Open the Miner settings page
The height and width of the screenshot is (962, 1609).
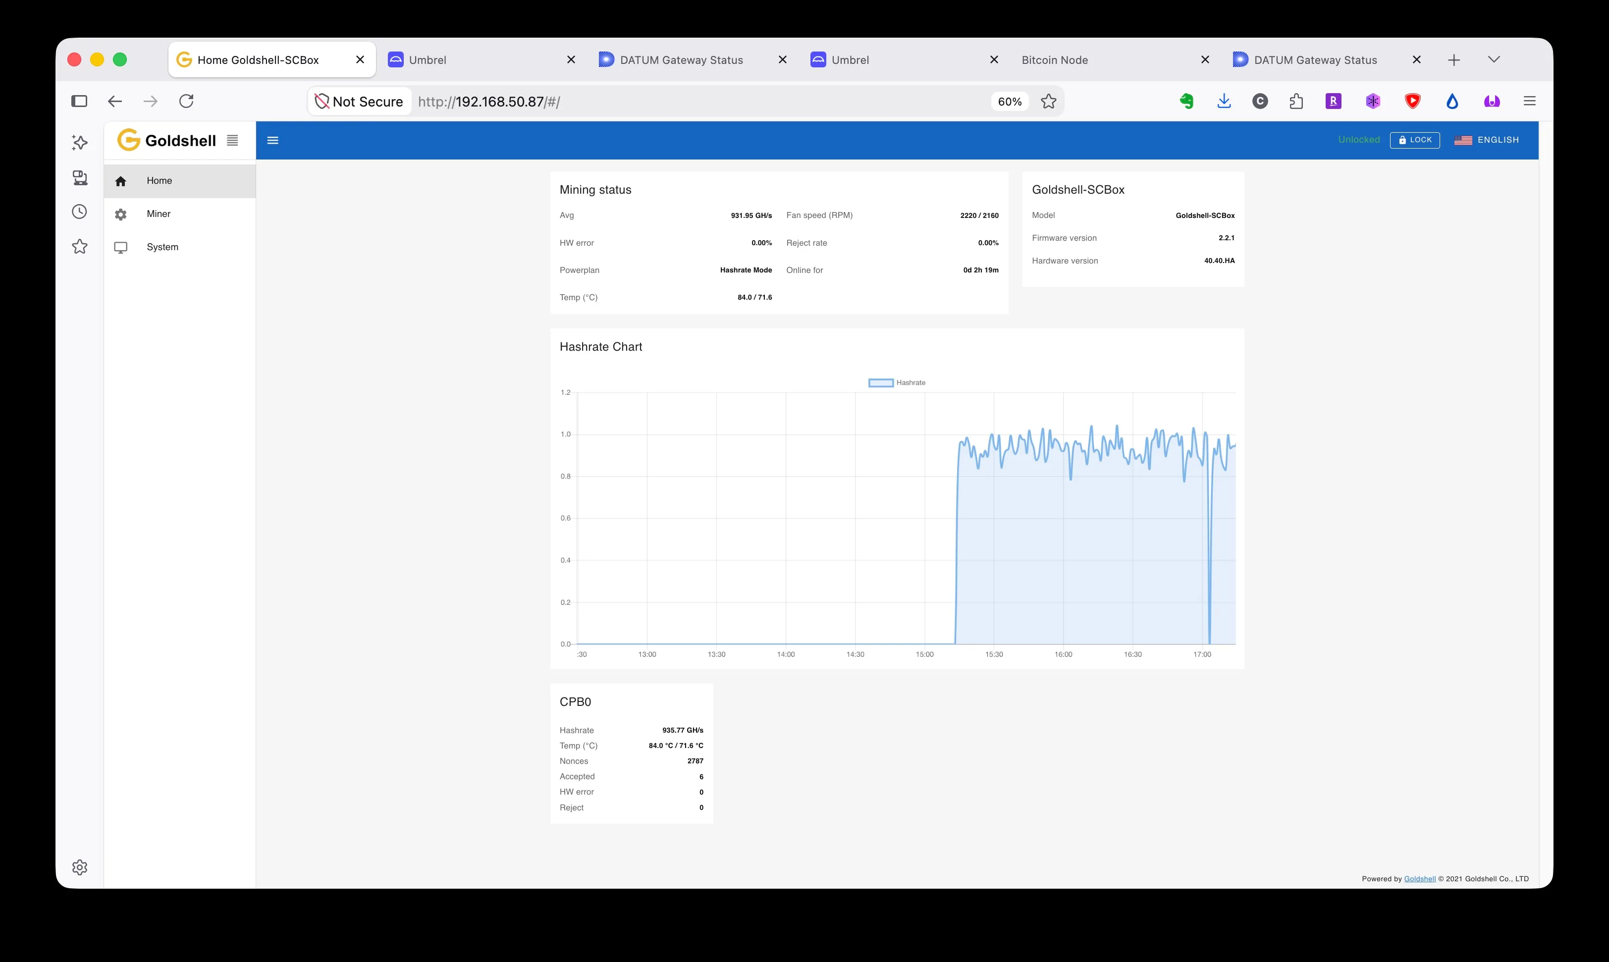pyautogui.click(x=180, y=214)
